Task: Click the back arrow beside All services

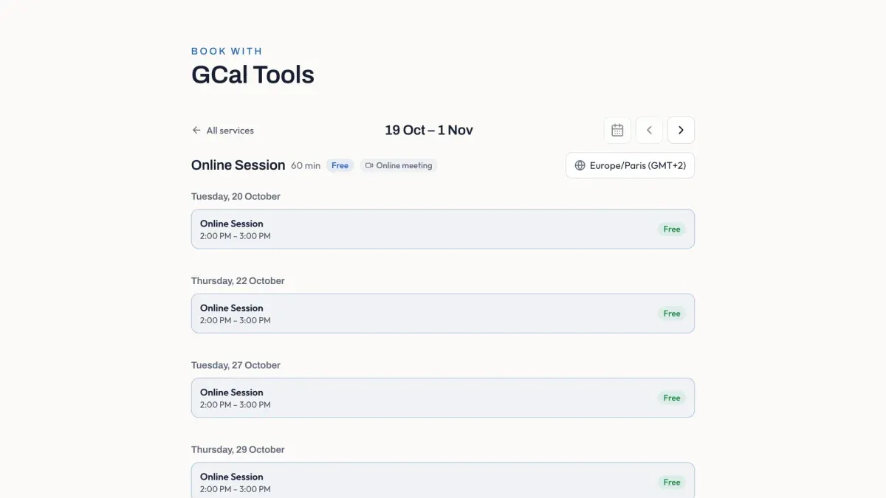Action: [196, 130]
